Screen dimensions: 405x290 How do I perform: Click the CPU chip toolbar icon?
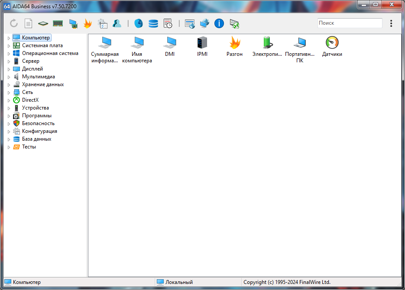click(x=43, y=24)
